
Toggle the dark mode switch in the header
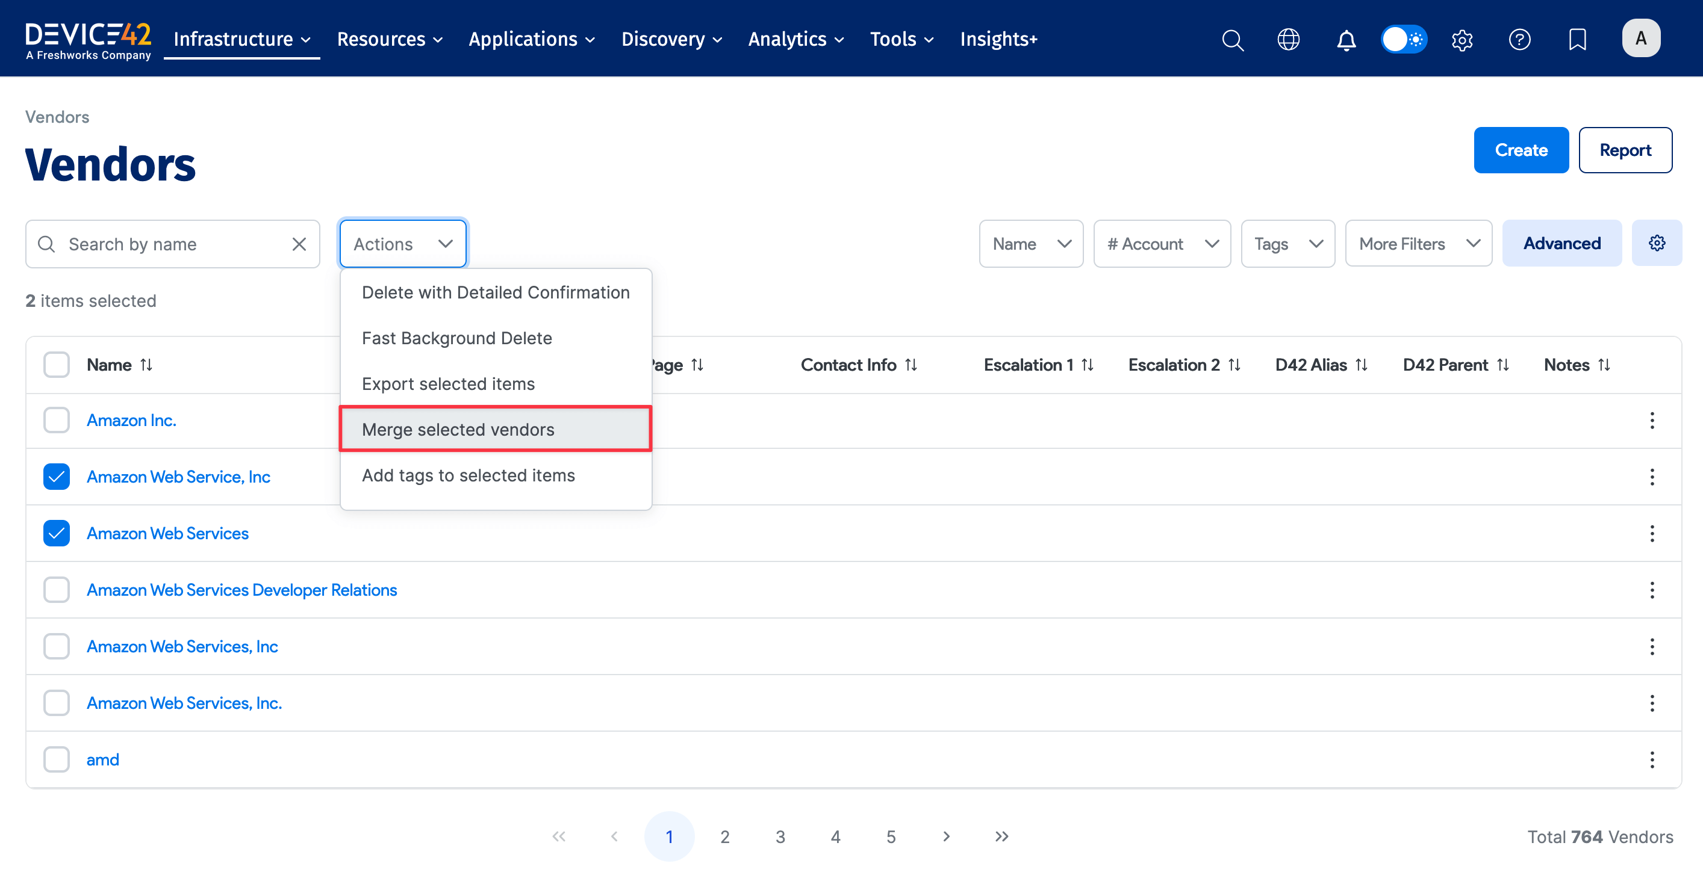(1404, 39)
